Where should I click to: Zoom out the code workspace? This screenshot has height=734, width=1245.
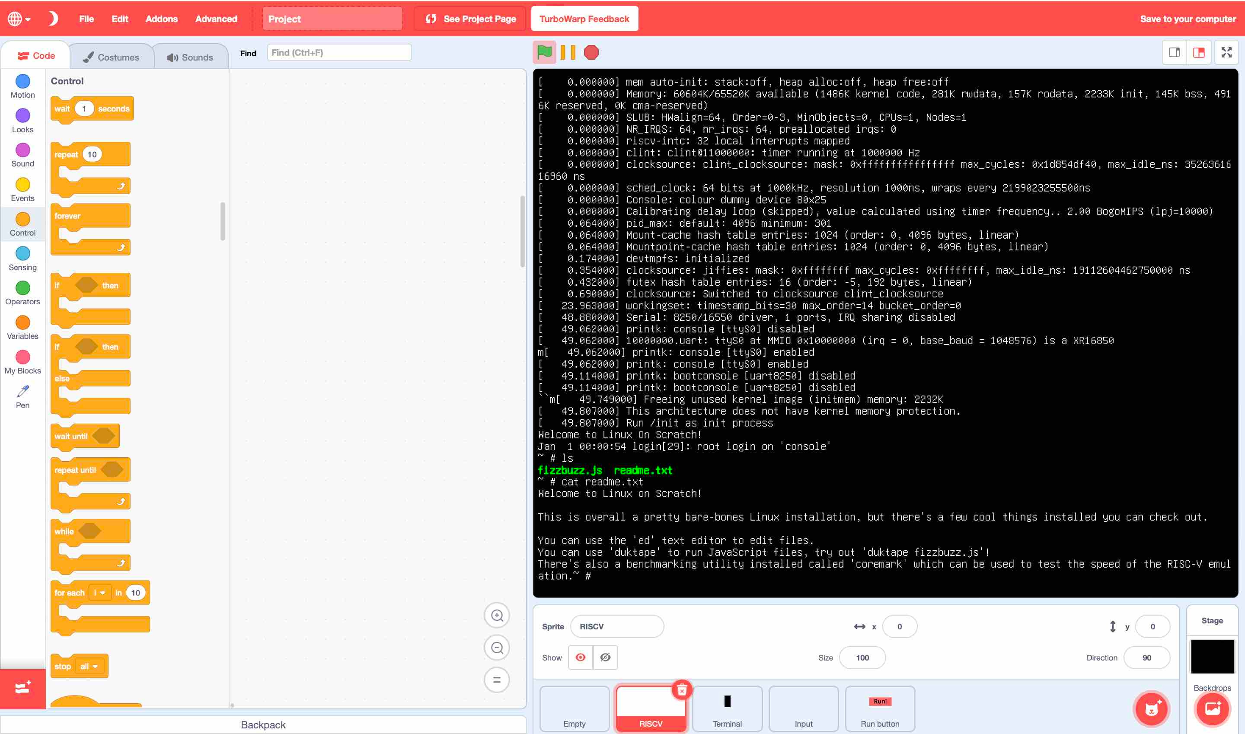pos(497,648)
